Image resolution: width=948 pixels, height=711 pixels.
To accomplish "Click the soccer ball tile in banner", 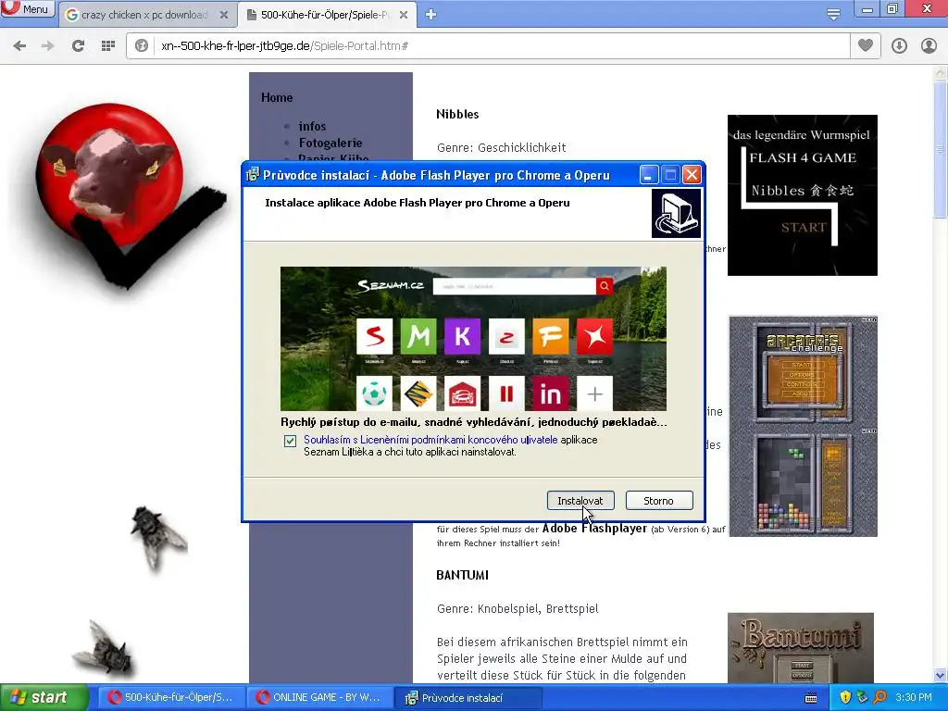I will [x=374, y=393].
